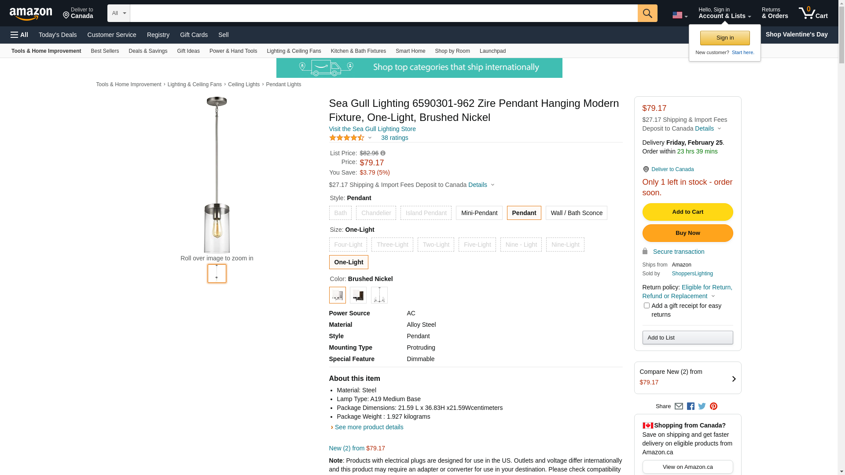Visit the Sea Gull Lighting Store link

tap(372, 129)
